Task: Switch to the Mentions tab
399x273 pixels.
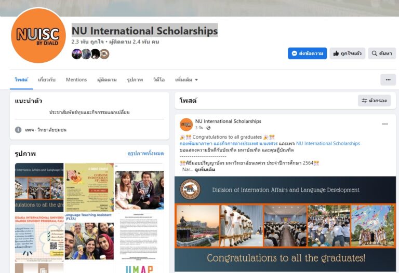Action: click(76, 79)
